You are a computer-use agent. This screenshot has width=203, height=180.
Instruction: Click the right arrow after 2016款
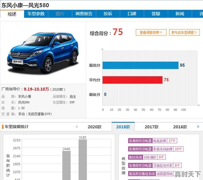pos(198,127)
